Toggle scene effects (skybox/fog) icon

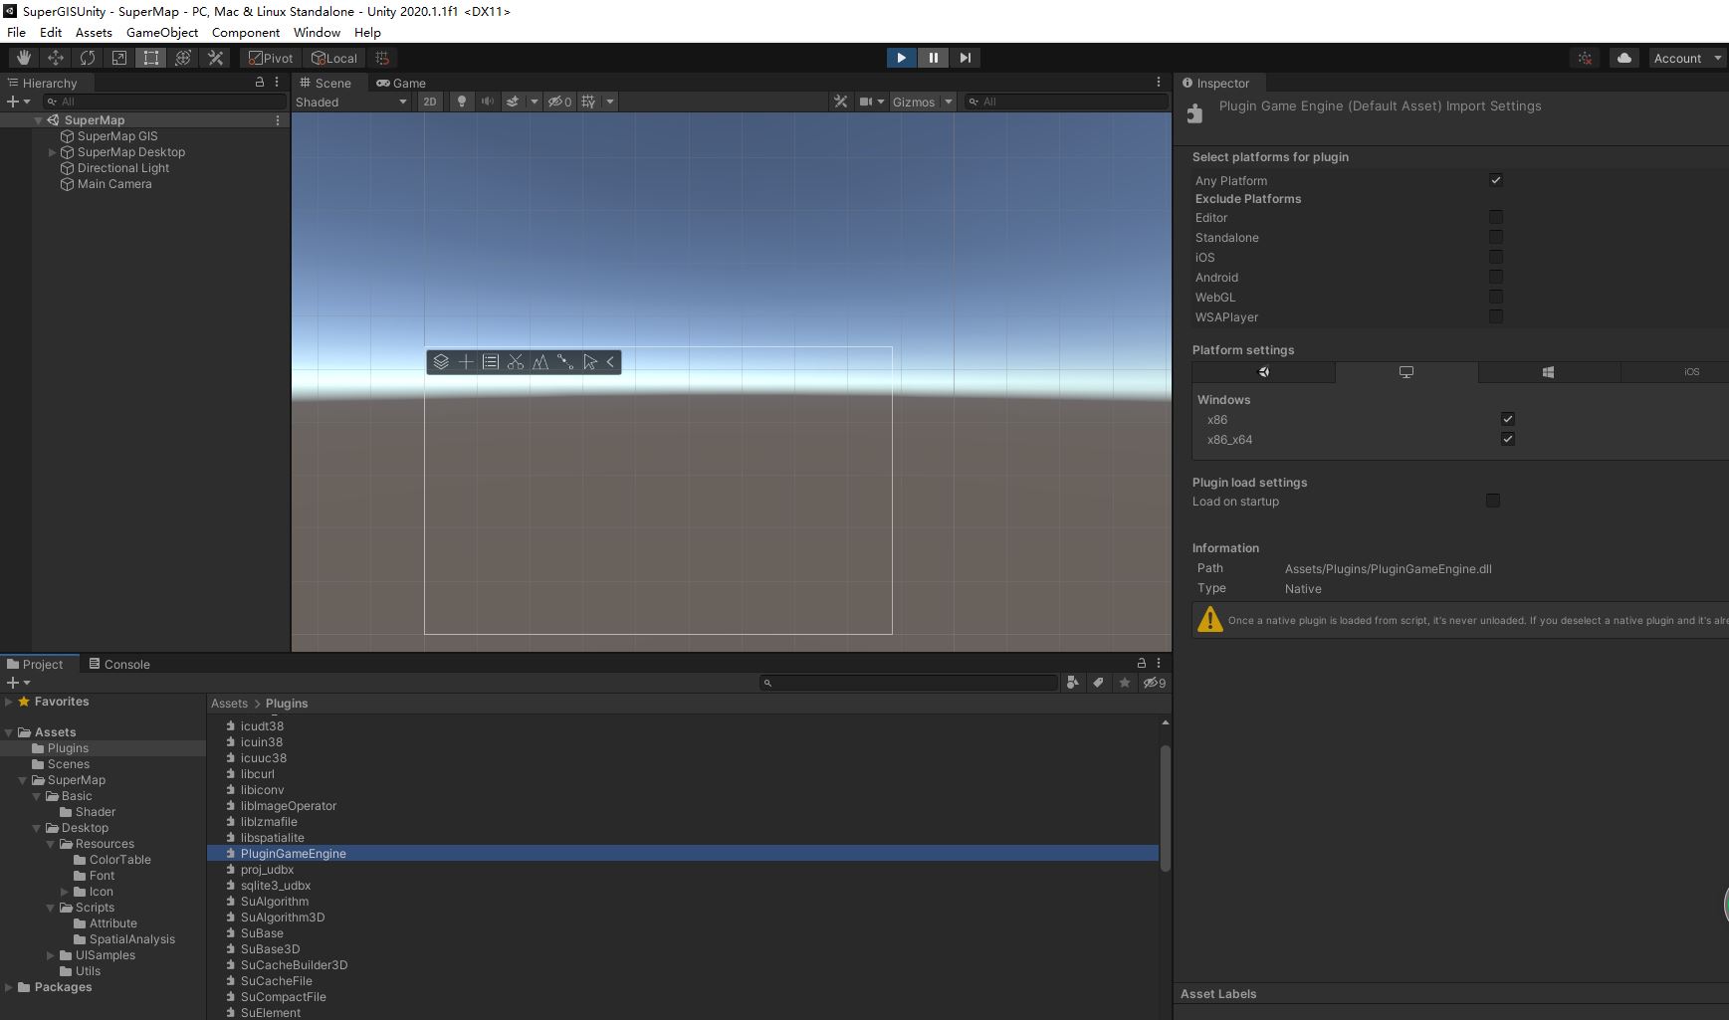(x=513, y=102)
